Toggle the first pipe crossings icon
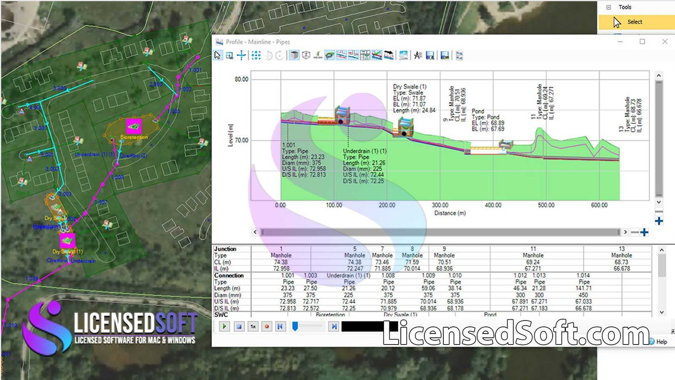This screenshot has width=675, height=380. tap(342, 55)
